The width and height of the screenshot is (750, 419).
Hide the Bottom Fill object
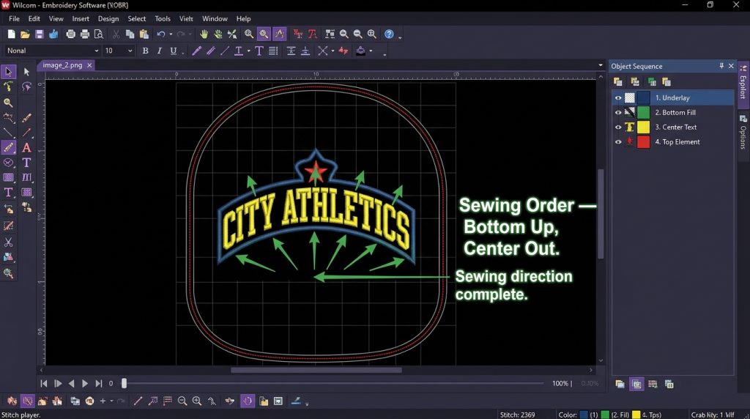(618, 112)
